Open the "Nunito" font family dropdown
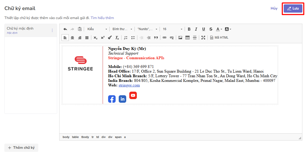 pos(147,29)
